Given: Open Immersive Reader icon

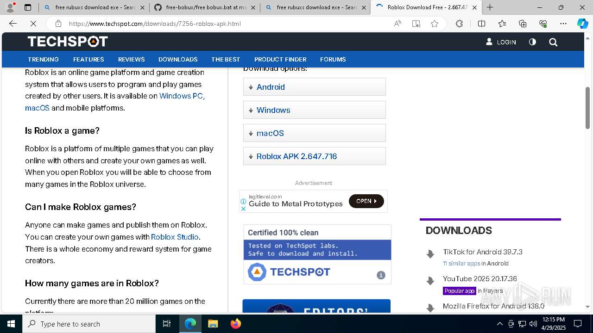Looking at the screenshot, I should pyautogui.click(x=416, y=24).
